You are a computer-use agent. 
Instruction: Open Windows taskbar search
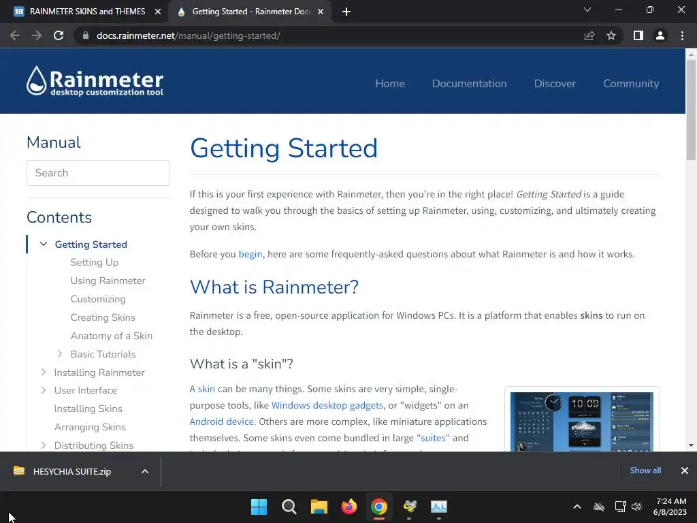point(289,507)
